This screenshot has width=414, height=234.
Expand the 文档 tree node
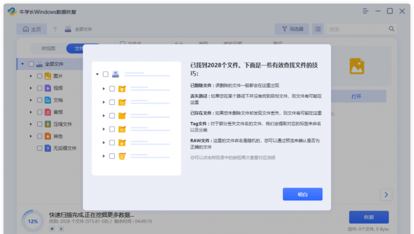coord(31,100)
